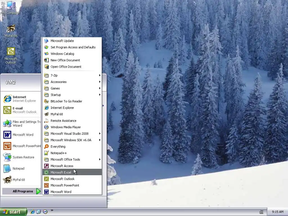Click the taskbar clock 9:15 AM
Image resolution: width=288 pixels, height=216 pixels.
tap(278, 212)
